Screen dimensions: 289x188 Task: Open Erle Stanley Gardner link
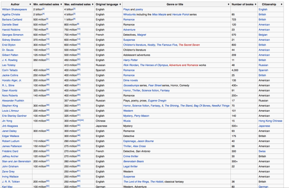(14, 116)
